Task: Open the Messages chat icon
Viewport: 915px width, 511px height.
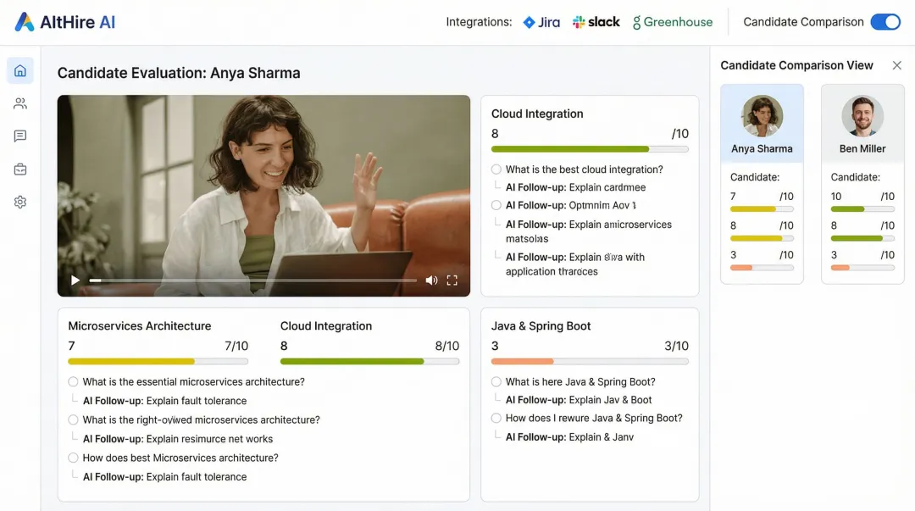Action: 20,136
